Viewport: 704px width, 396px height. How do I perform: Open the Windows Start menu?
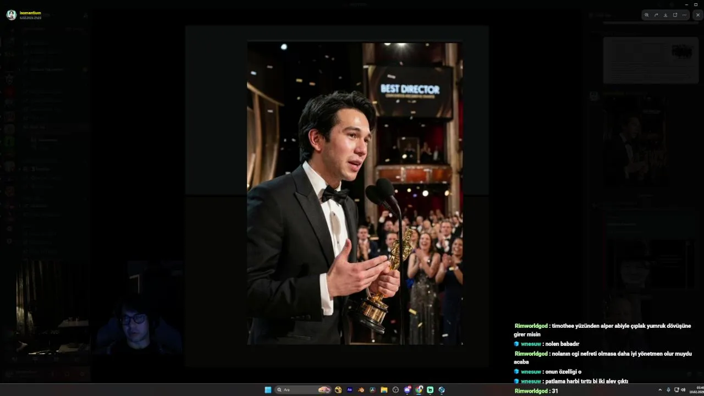[268, 390]
